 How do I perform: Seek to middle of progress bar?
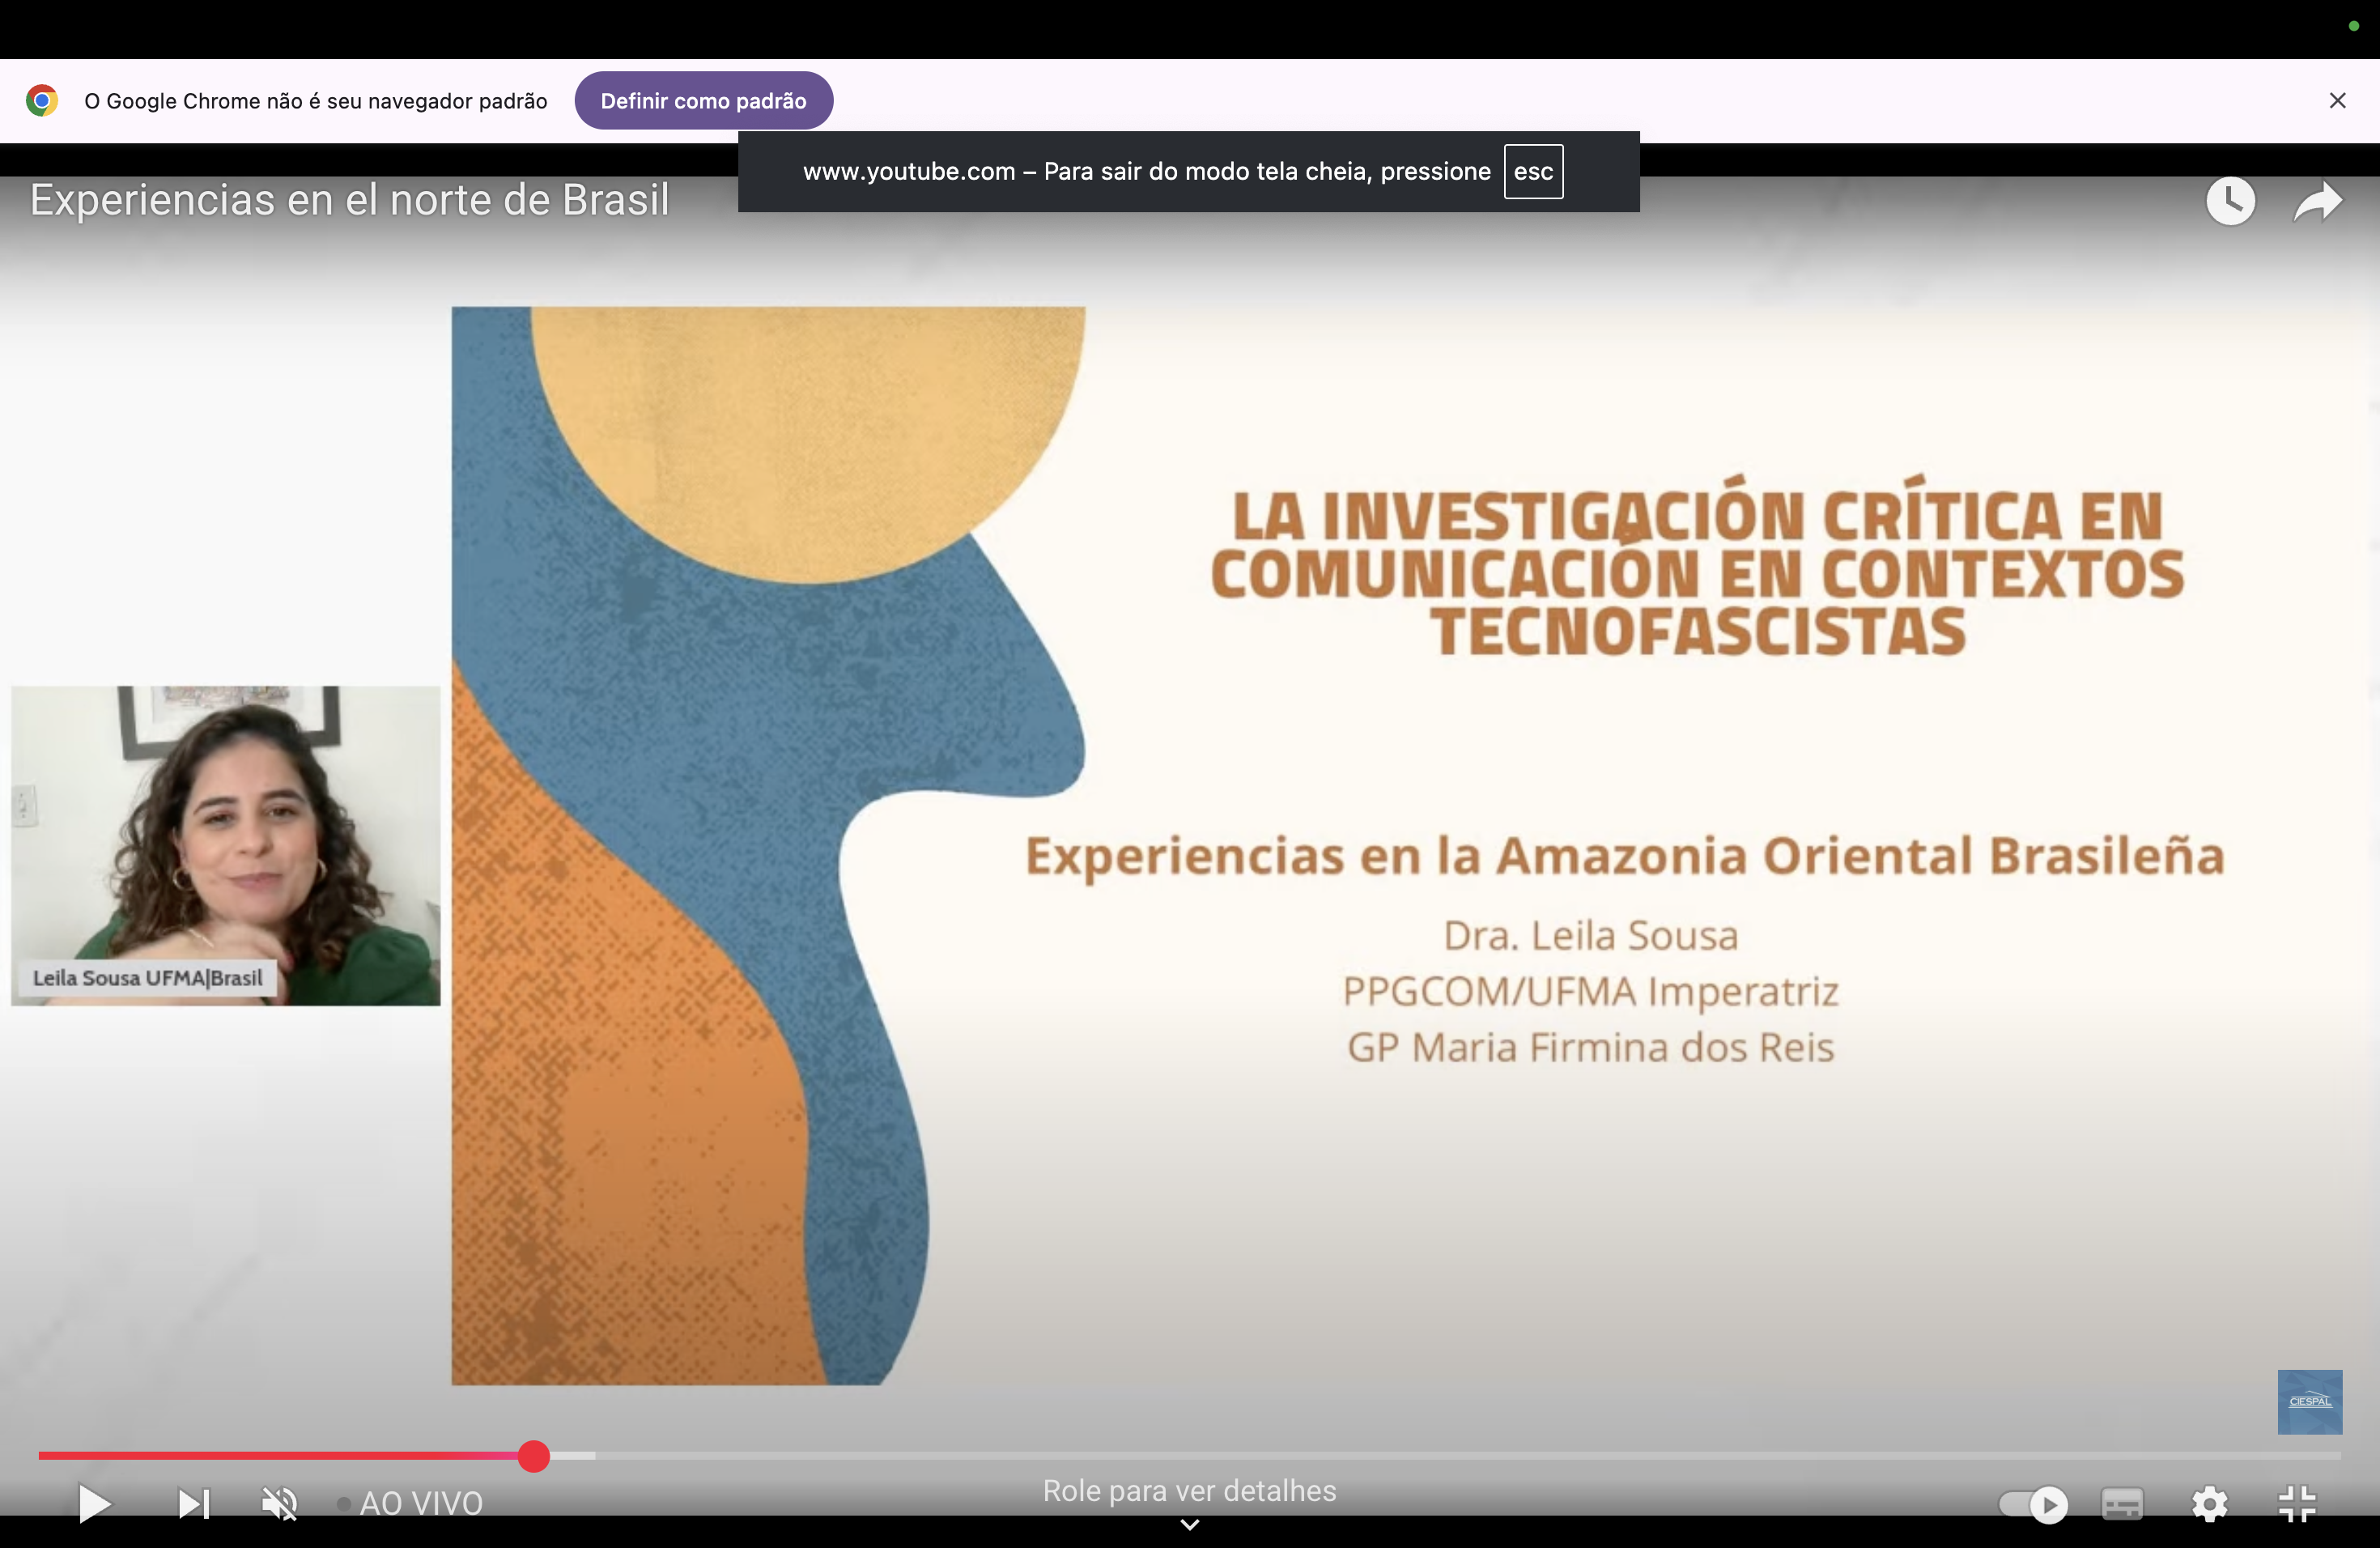1189,1456
